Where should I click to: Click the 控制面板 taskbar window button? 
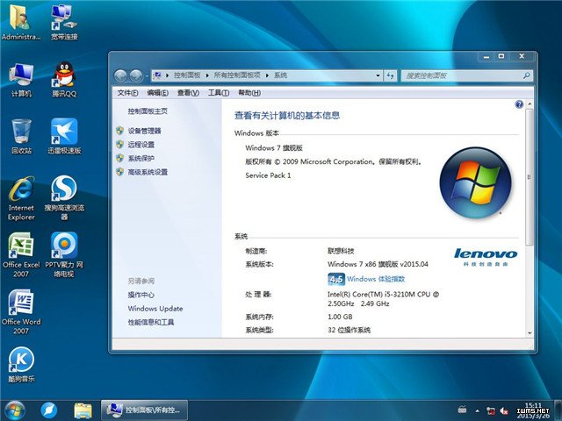[x=144, y=410]
